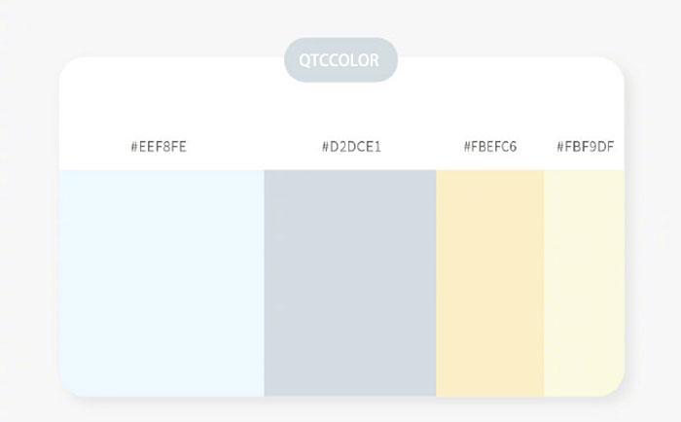Choose the warm yellow #FBEFC6 swatch

tap(489, 282)
